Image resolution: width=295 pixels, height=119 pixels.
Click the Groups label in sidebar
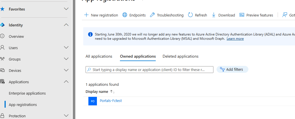[15, 59]
